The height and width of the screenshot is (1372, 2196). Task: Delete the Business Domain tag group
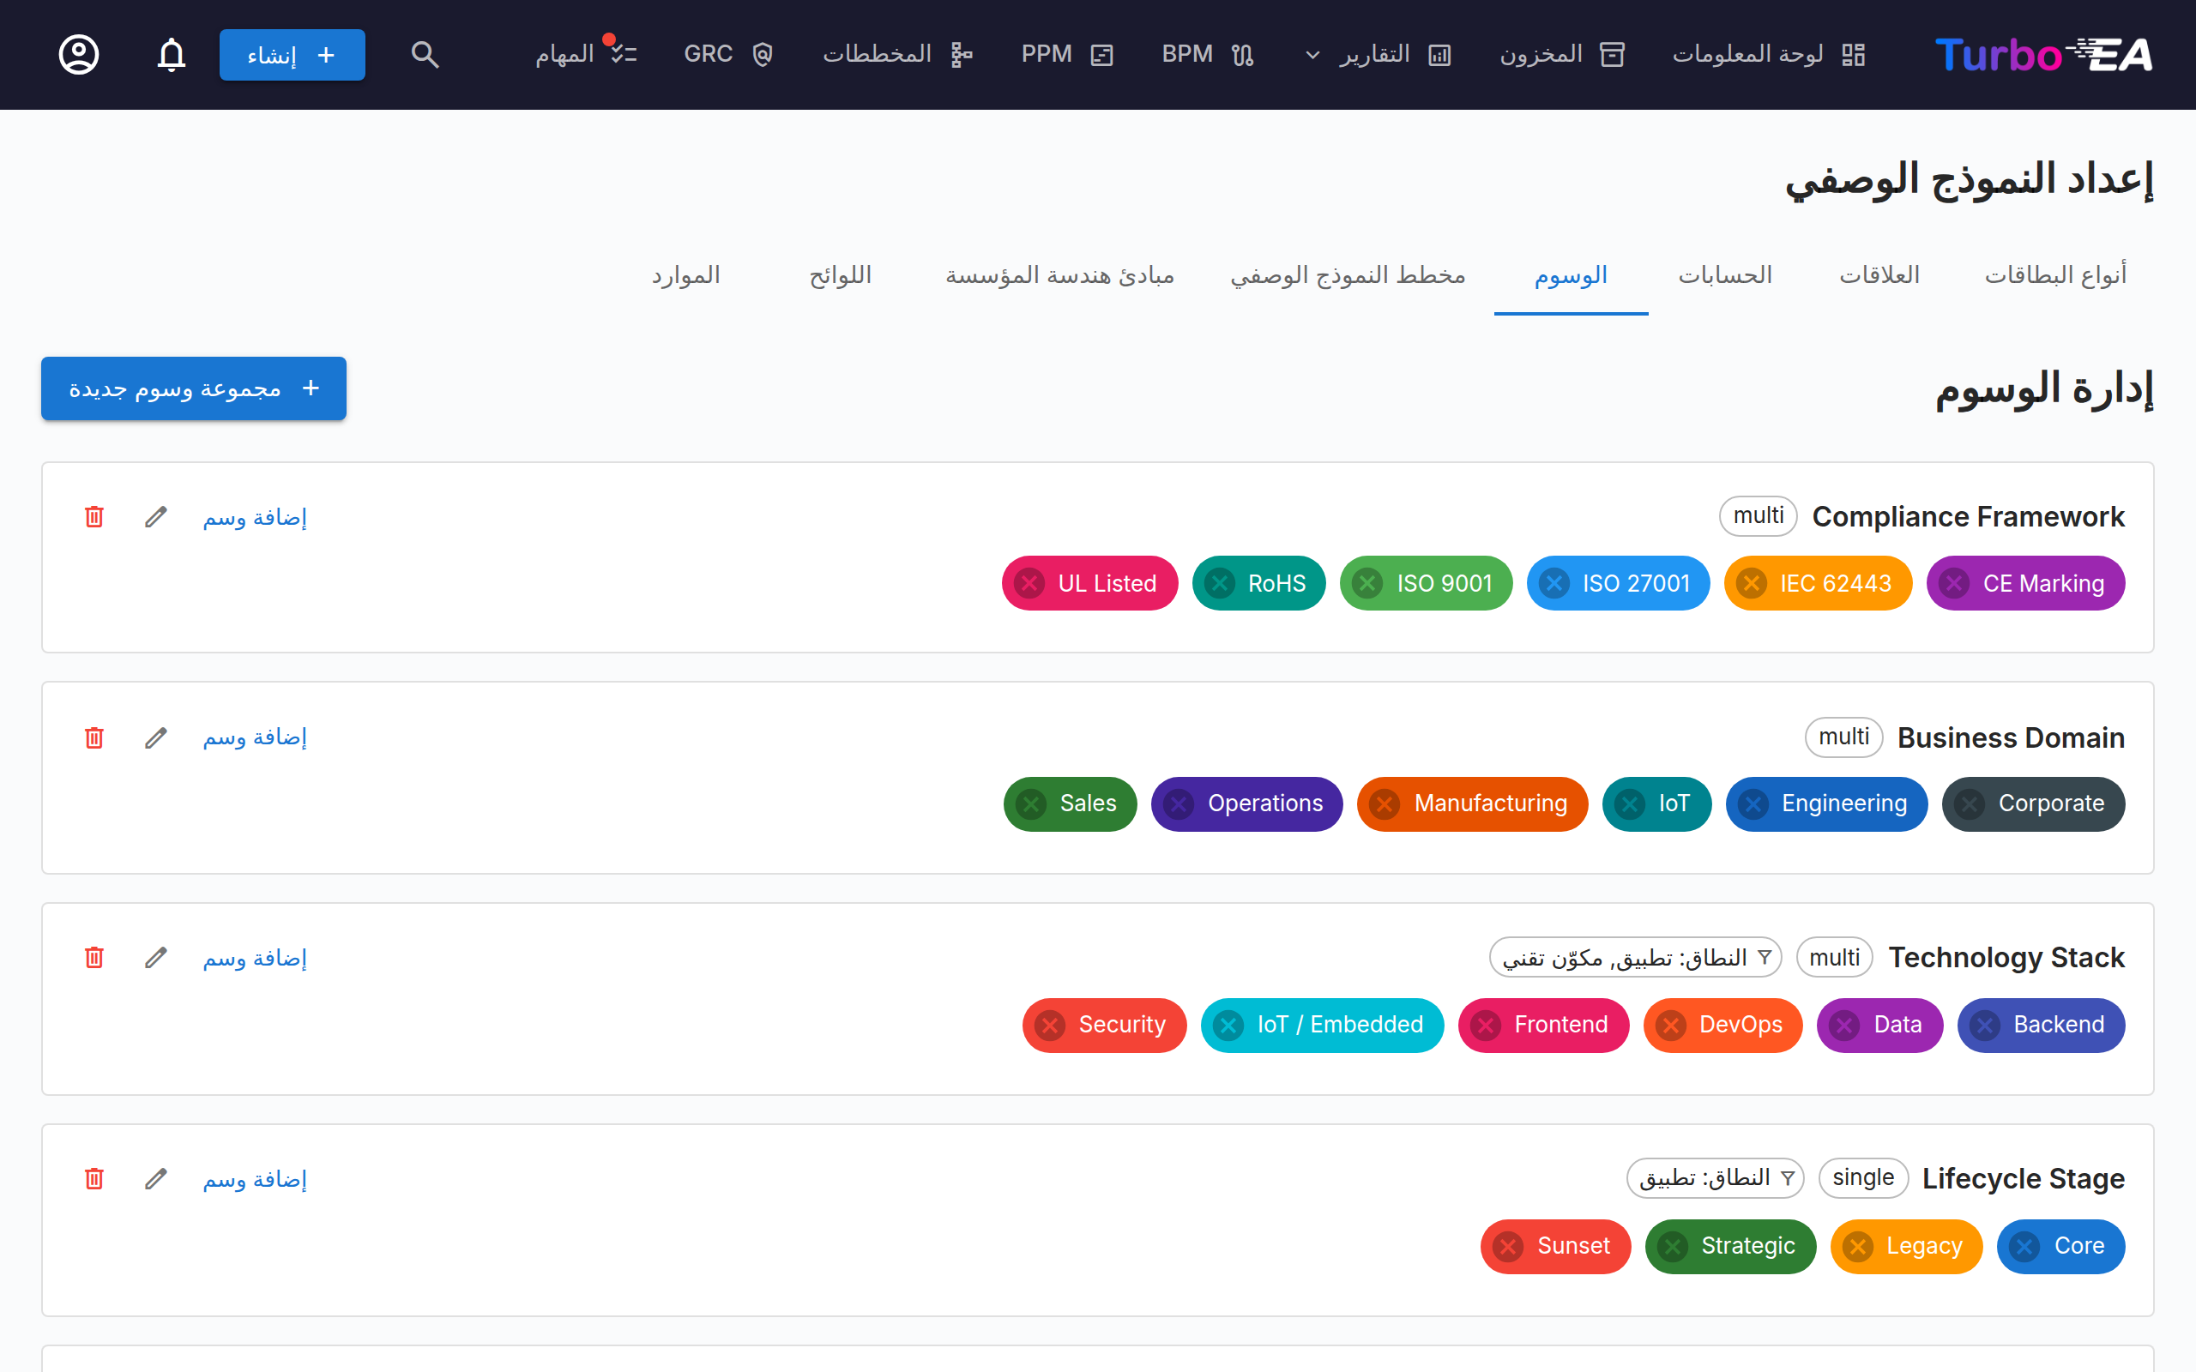(94, 737)
